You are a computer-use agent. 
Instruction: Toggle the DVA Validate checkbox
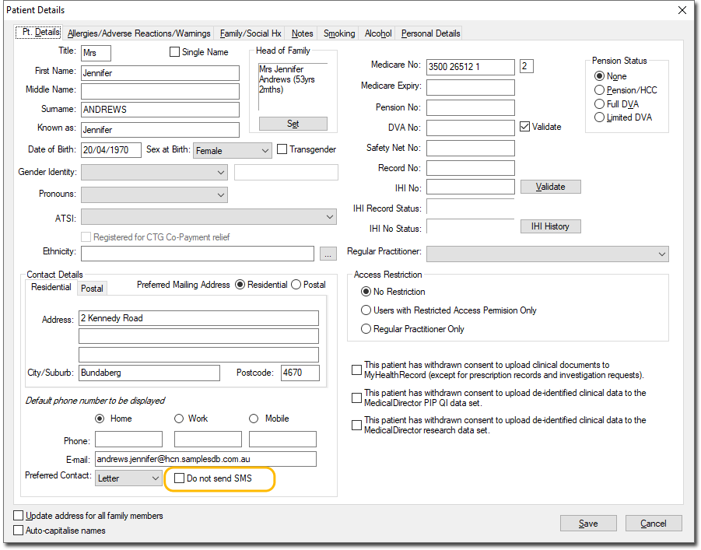point(524,127)
